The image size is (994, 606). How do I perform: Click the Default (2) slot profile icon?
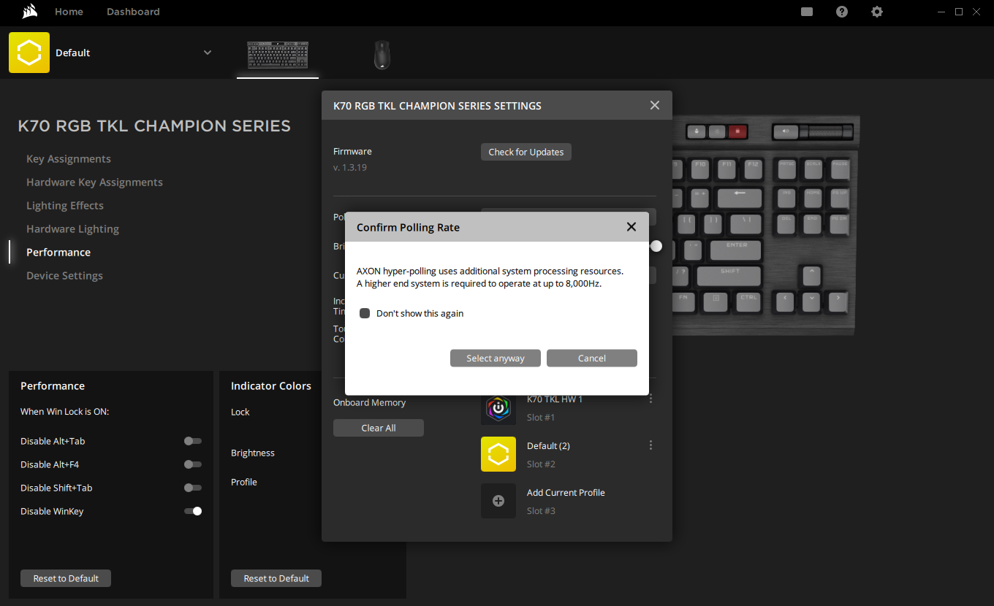[498, 454]
